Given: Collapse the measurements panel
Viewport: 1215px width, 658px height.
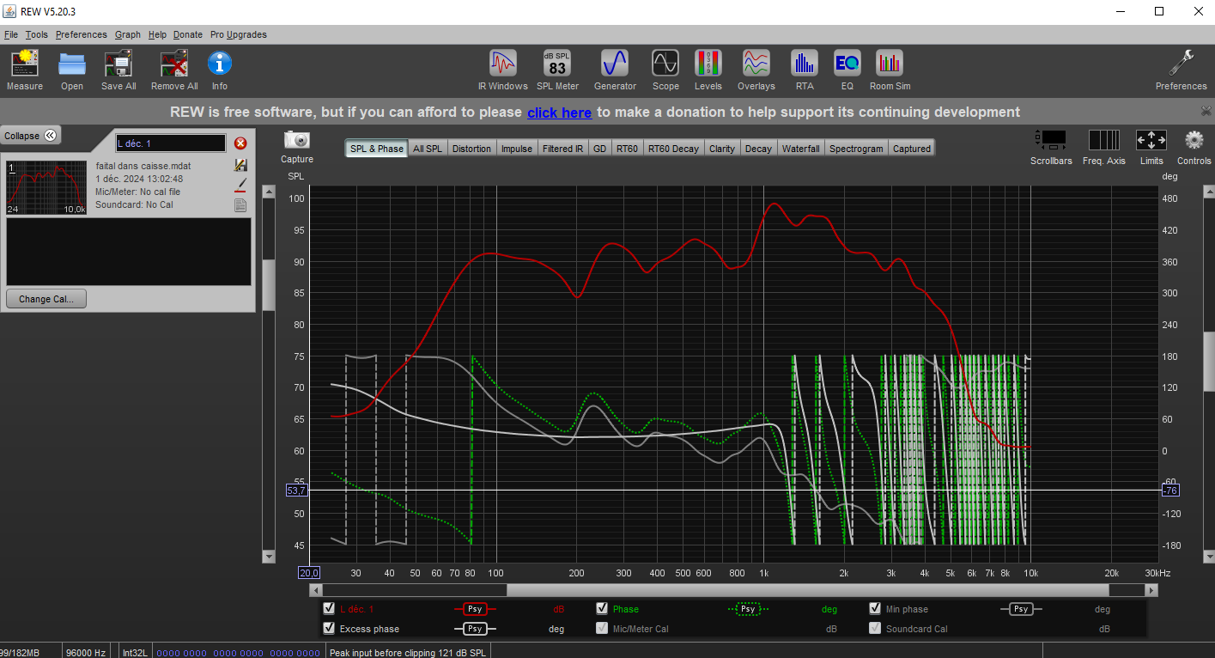Looking at the screenshot, I should (30, 136).
